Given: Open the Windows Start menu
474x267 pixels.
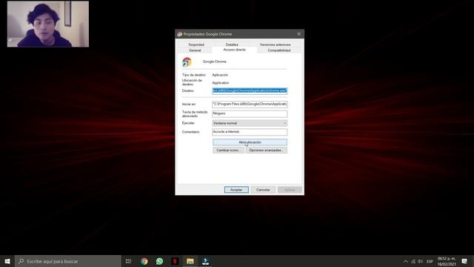Looking at the screenshot, I should coord(7,261).
